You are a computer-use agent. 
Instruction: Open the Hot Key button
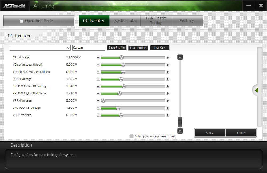160,48
